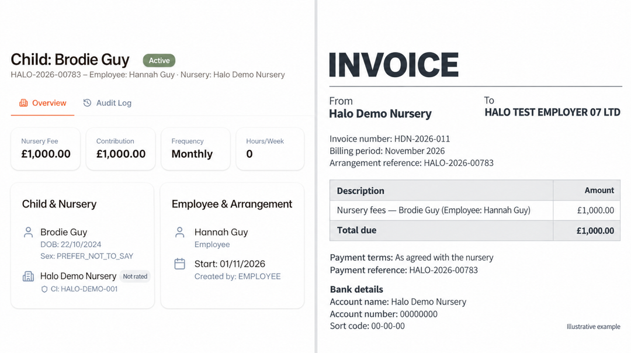Click the person icon beside Brodie Guy

coord(28,232)
